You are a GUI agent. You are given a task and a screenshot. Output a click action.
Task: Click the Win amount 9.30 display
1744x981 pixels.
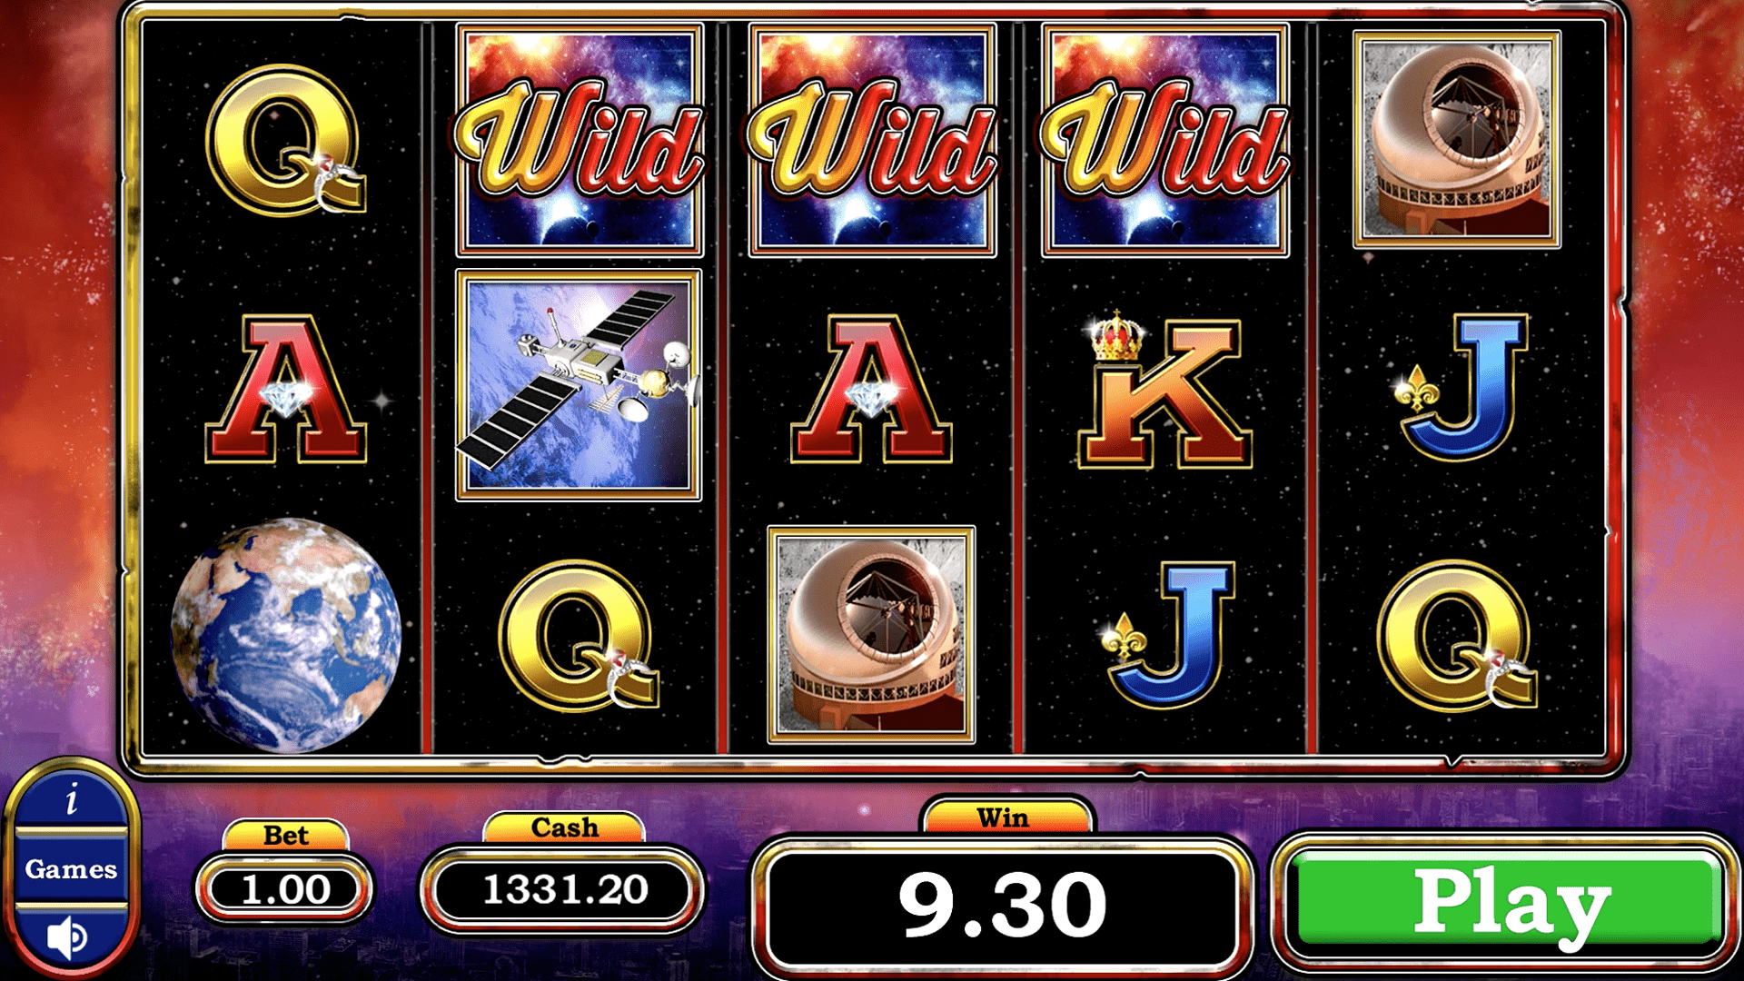[1003, 905]
